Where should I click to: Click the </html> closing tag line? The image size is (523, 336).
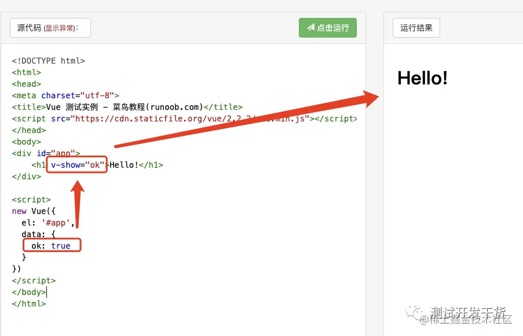29,304
